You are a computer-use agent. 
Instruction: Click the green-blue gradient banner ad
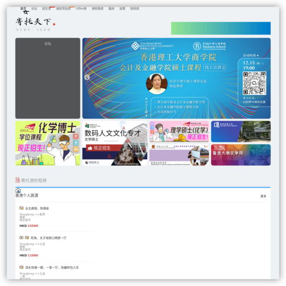pyautogui.click(x=221, y=28)
